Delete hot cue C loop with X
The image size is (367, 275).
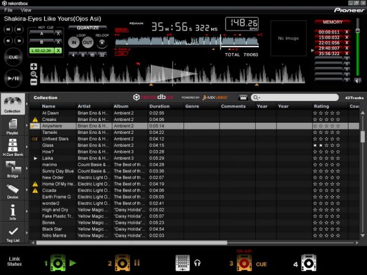click(x=58, y=51)
